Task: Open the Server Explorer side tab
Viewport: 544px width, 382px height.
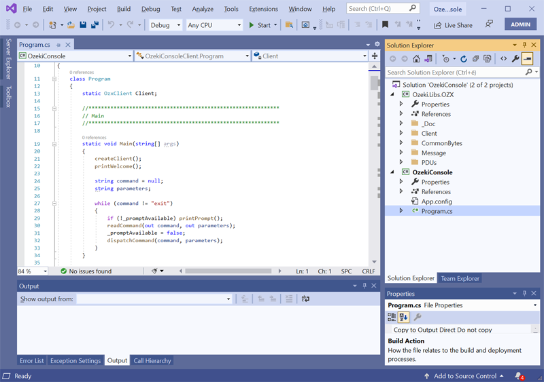Action: point(8,58)
